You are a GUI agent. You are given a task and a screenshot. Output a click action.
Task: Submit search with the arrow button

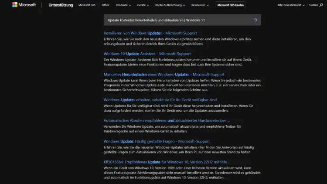click(255, 20)
